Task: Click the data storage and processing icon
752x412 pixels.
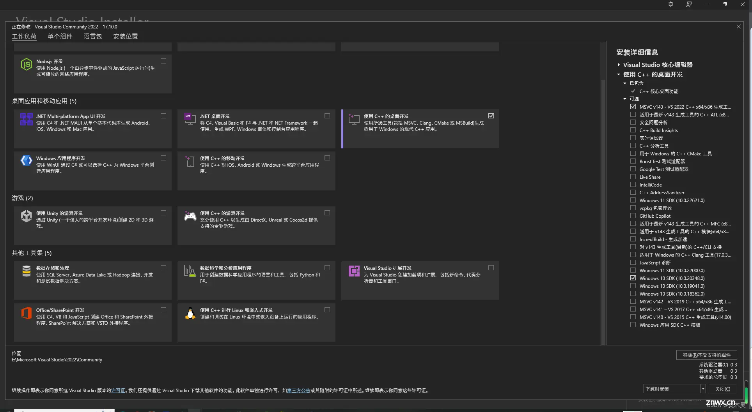Action: tap(26, 271)
